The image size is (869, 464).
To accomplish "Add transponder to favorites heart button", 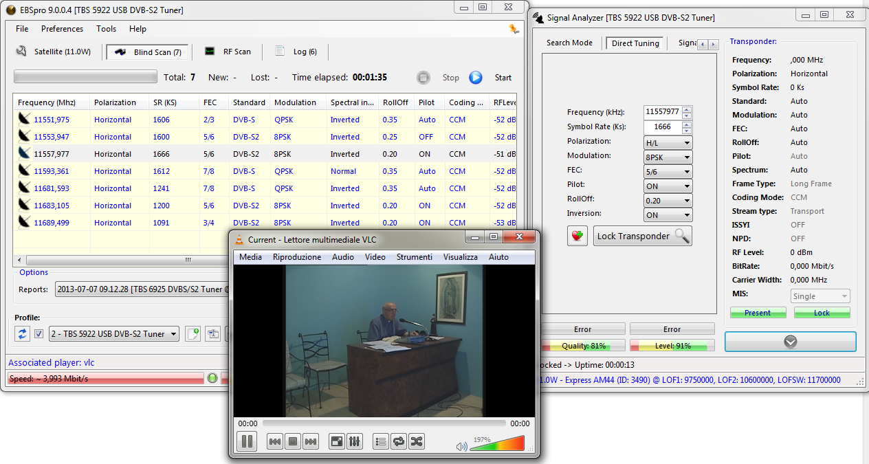I will pyautogui.click(x=577, y=236).
